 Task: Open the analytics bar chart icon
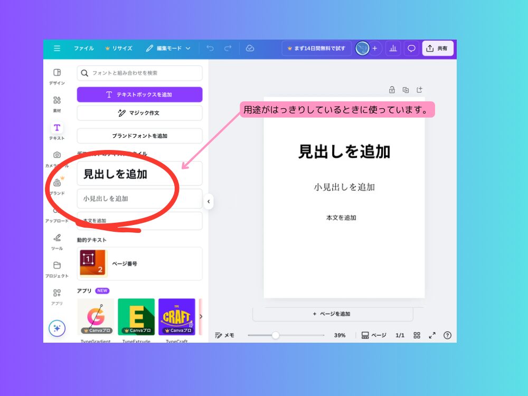pos(393,49)
